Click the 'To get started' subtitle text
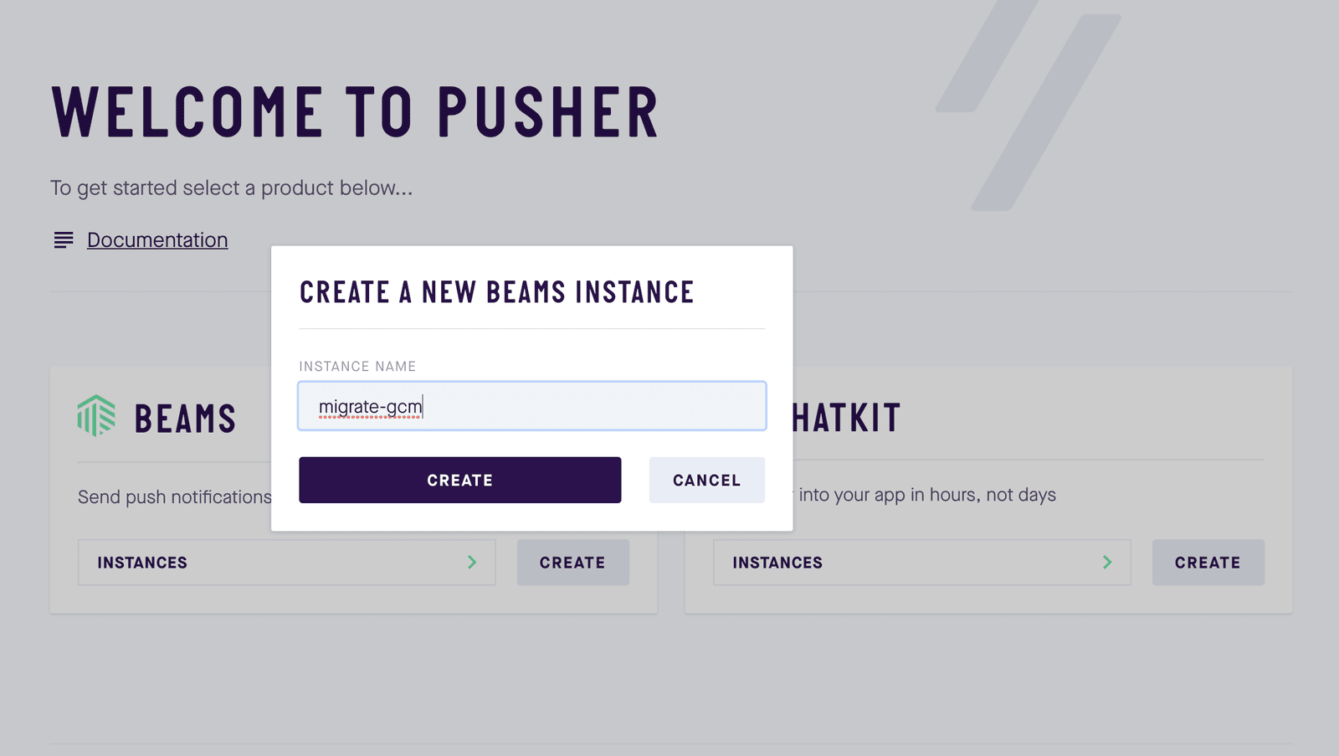The height and width of the screenshot is (756, 1339). coord(231,188)
